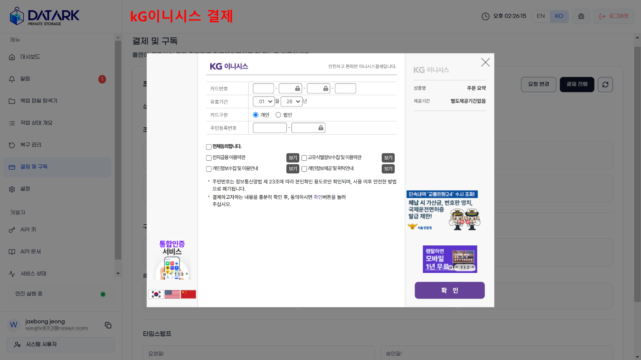Select the US flag language

click(172, 294)
